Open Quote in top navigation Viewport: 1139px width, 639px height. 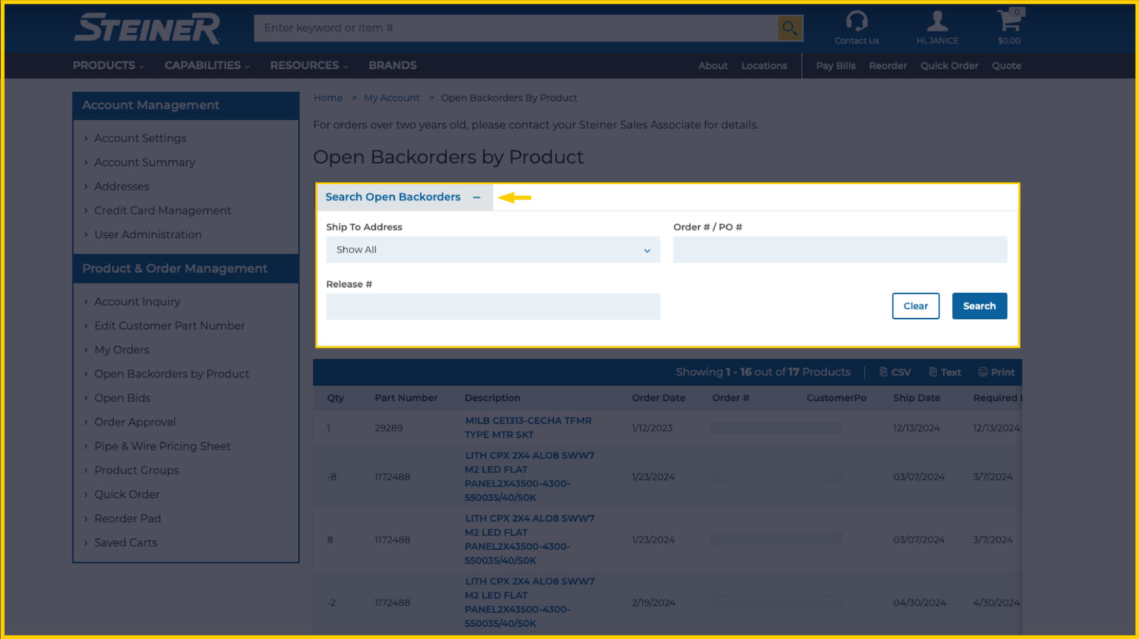[1007, 66]
